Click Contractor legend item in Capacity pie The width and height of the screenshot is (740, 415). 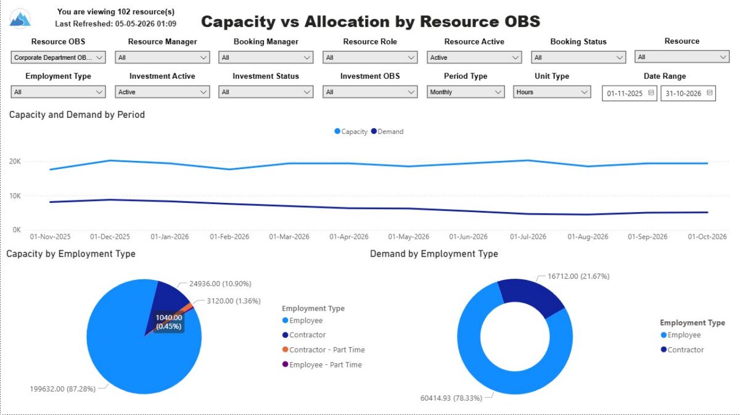coord(304,335)
